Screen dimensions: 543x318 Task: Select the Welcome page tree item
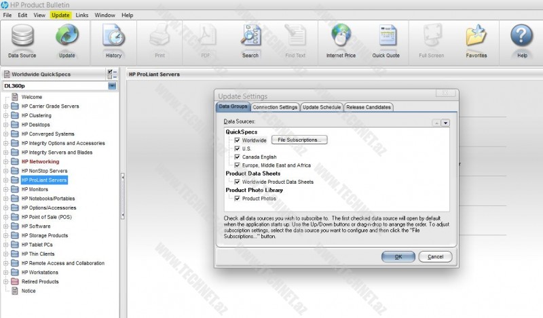click(x=32, y=97)
